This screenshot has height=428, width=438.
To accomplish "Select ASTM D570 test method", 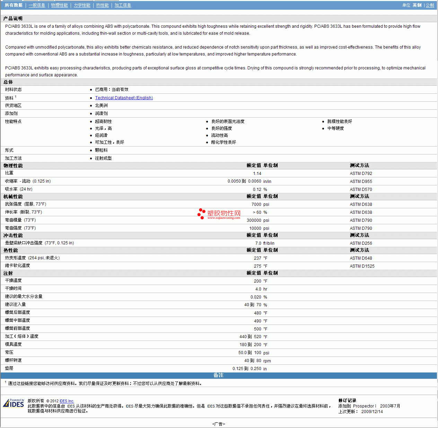I will (x=361, y=190).
